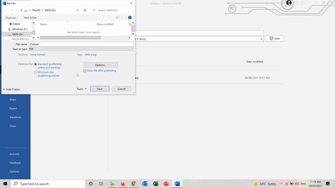The width and height of the screenshot is (335, 188).
Task: Select DATA (D:) in the navigation tree
Action: [x=17, y=34]
